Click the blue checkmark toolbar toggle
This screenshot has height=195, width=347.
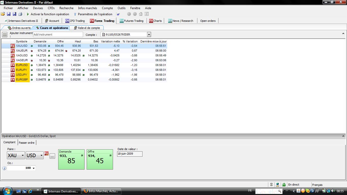(118, 14)
